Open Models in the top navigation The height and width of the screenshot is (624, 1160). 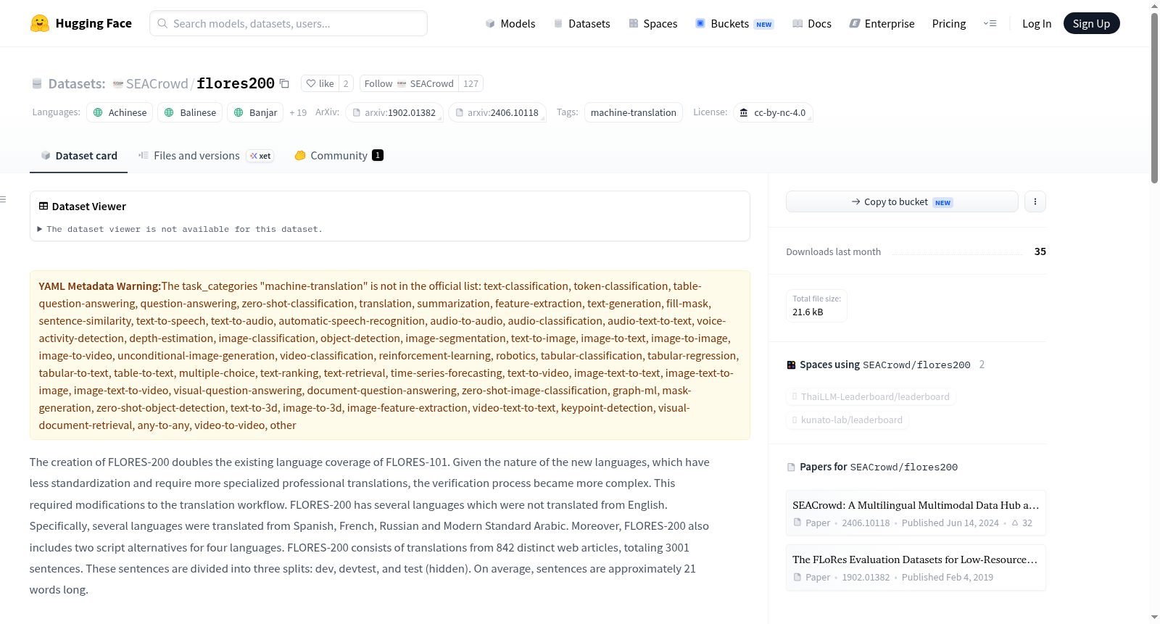pos(510,23)
